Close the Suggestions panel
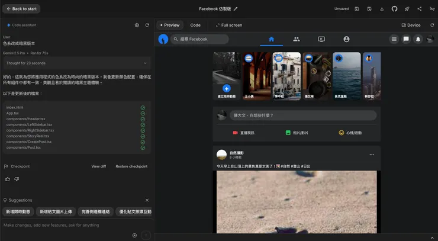 147,200
